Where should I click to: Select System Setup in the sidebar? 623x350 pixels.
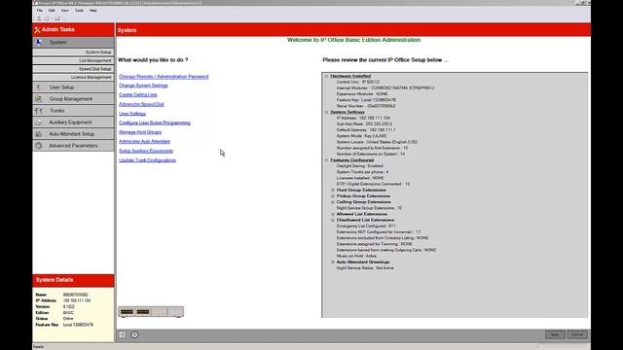73,52
